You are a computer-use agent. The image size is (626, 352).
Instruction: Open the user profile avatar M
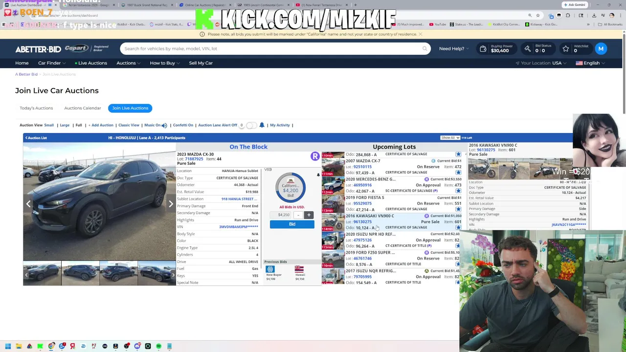pyautogui.click(x=601, y=48)
